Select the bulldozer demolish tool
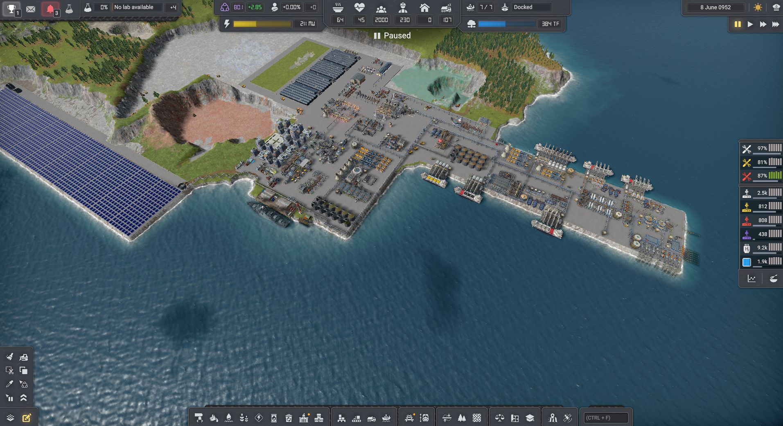The height and width of the screenshot is (426, 783). pos(24,357)
